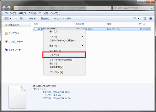
Task: Open the address bar history dropdown arrow
Action: point(105,8)
